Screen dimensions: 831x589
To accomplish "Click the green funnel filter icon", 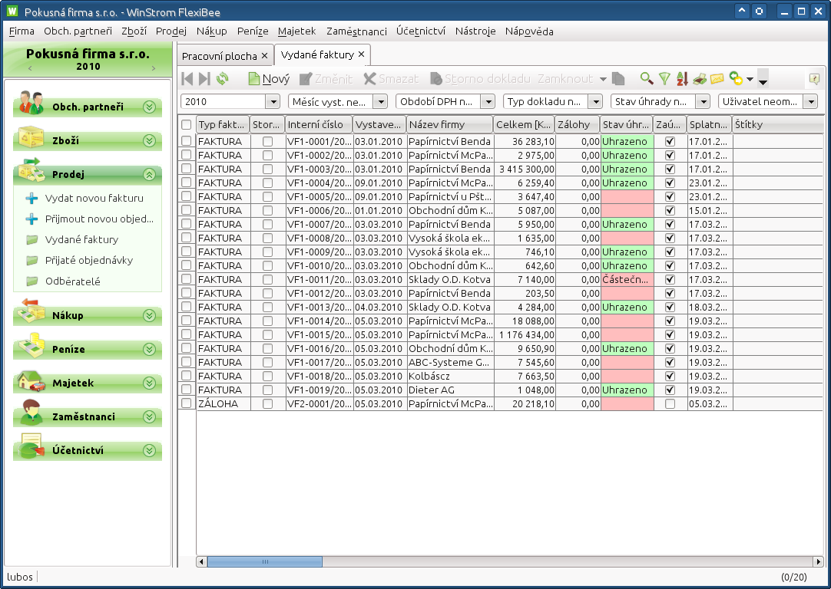I will 665,78.
